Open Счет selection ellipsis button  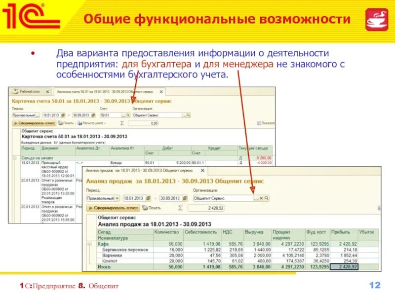click(x=123, y=115)
